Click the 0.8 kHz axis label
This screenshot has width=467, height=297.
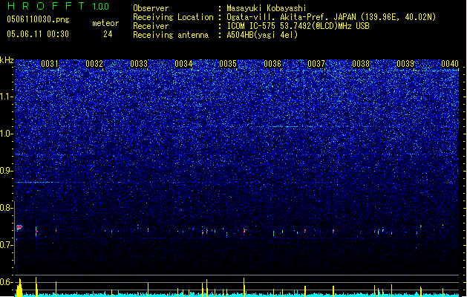pos(7,208)
